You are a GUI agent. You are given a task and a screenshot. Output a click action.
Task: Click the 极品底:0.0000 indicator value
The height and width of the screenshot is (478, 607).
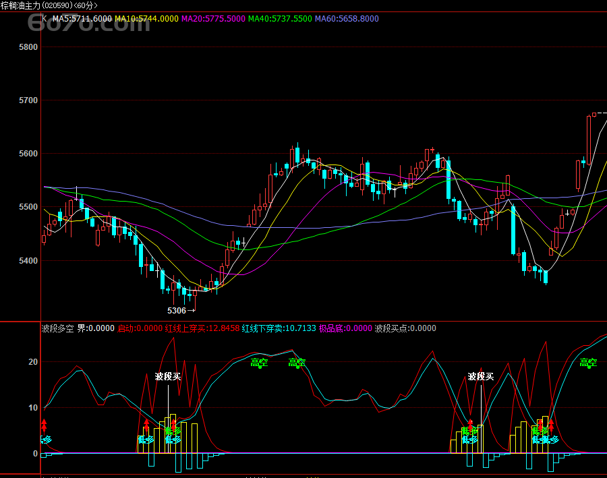tap(345, 328)
